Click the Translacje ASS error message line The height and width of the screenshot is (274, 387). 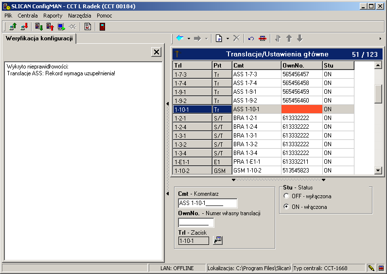tap(61, 73)
